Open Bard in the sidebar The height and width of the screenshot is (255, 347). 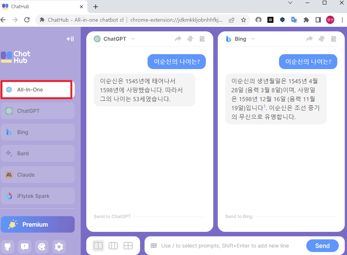click(x=38, y=153)
